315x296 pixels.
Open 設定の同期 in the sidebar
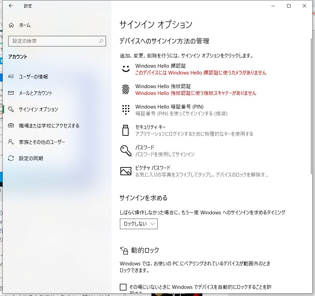[57, 158]
